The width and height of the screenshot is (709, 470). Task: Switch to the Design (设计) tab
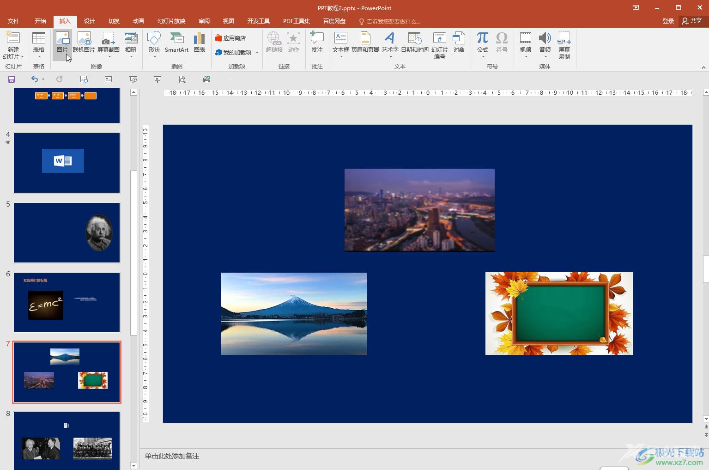[90, 21]
